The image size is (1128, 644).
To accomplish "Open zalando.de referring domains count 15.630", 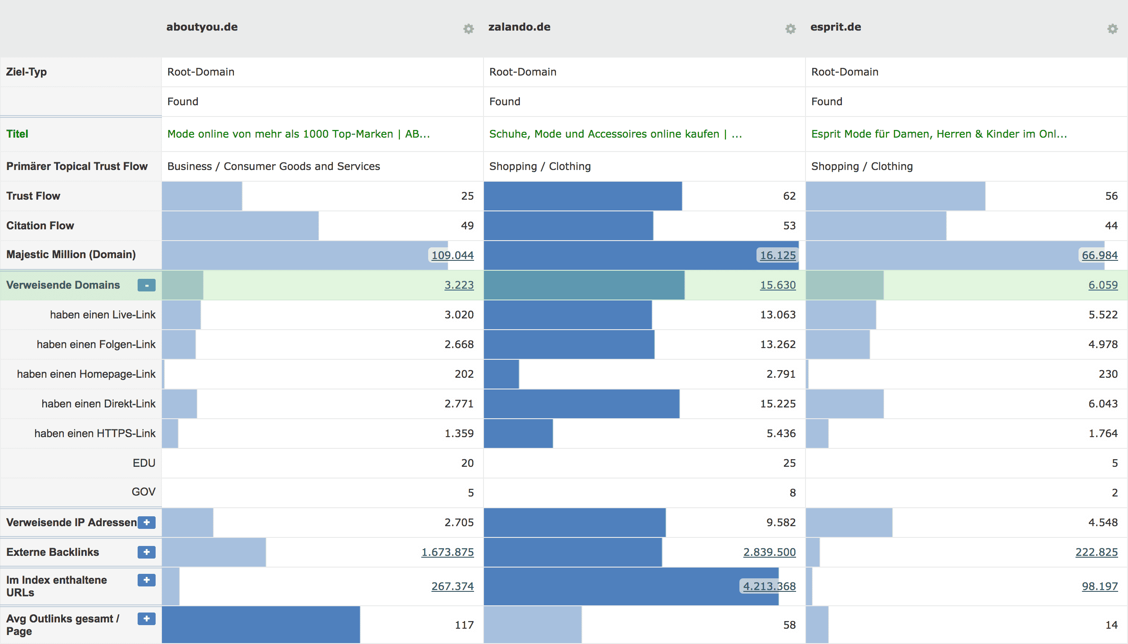I will [778, 285].
